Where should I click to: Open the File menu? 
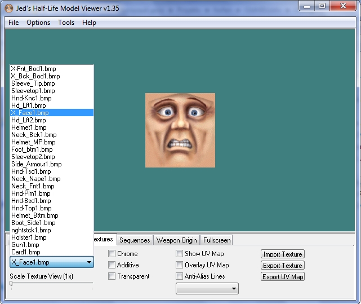[x=14, y=23]
